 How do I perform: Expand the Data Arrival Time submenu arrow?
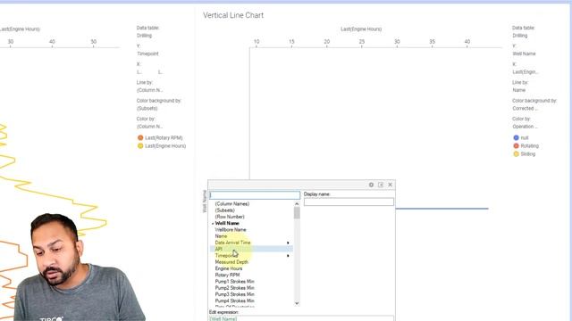point(288,243)
